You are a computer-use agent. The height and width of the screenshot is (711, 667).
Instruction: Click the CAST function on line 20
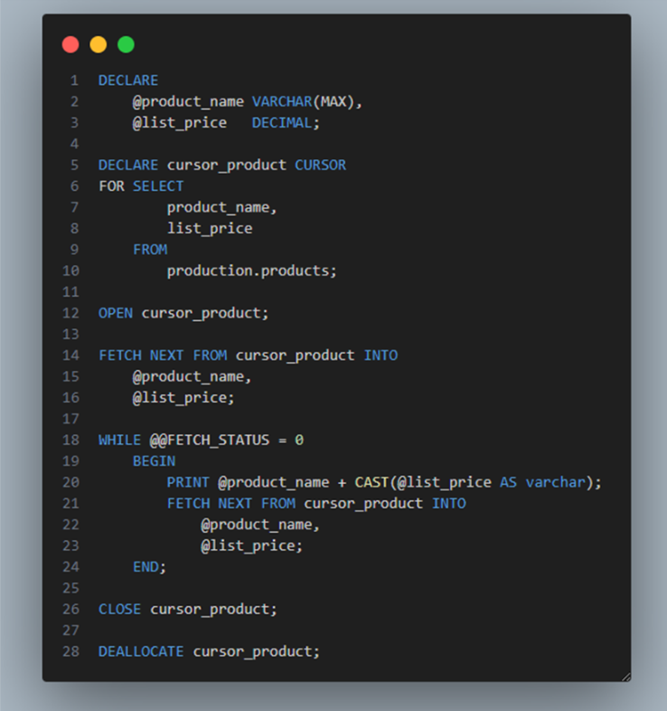coord(371,482)
